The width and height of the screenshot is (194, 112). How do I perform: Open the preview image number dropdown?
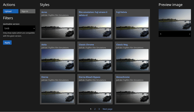(x=175, y=34)
